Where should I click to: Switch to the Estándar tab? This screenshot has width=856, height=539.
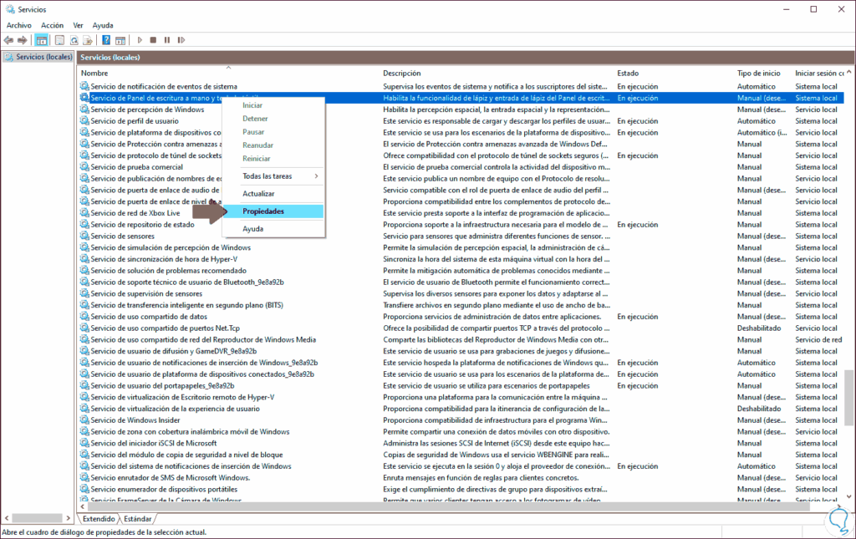(136, 518)
